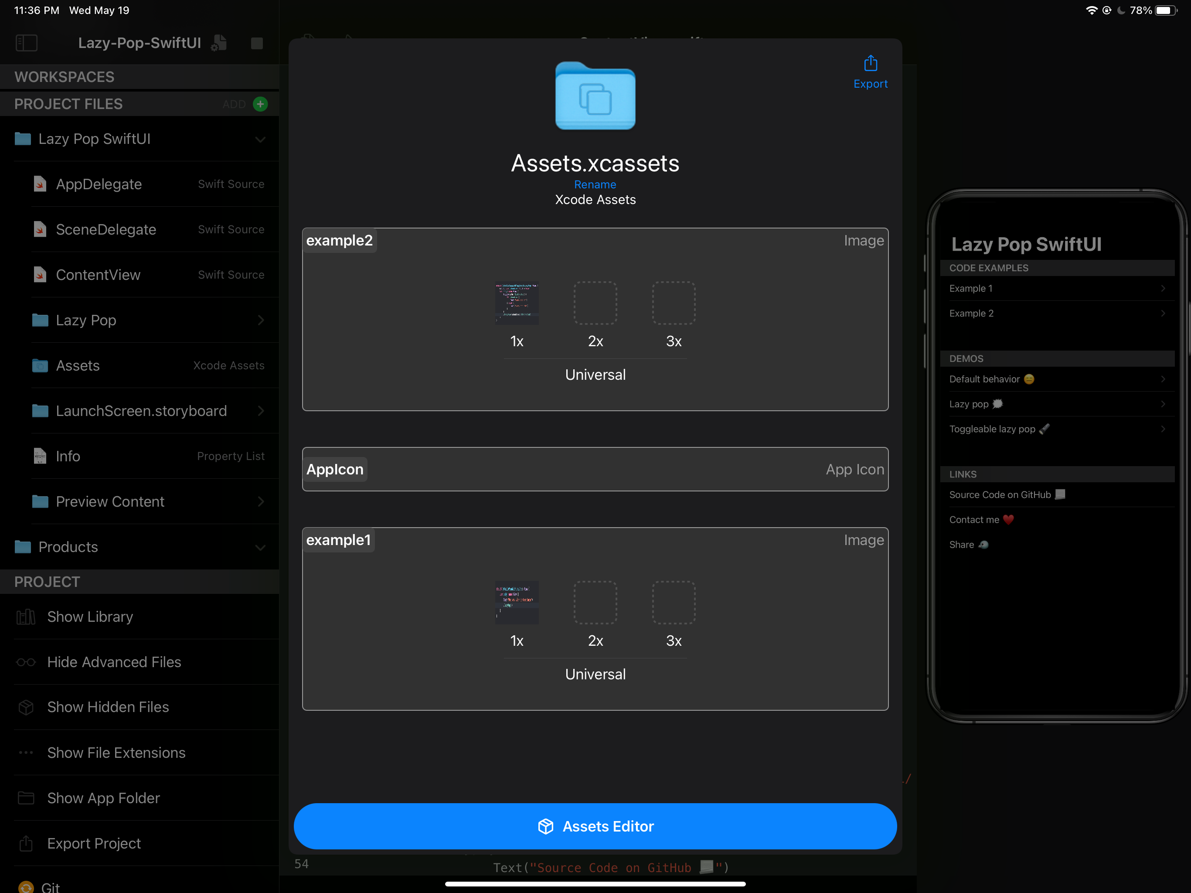Collapse the Lazy Pop SwiftUI folder
This screenshot has height=893, width=1191.
point(261,139)
